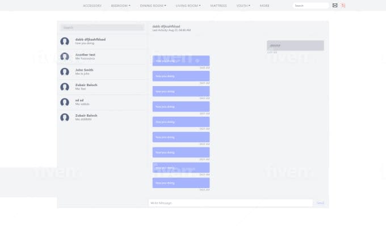Open the envelope messages icon
The width and height of the screenshot is (386, 226).
[x=335, y=6]
